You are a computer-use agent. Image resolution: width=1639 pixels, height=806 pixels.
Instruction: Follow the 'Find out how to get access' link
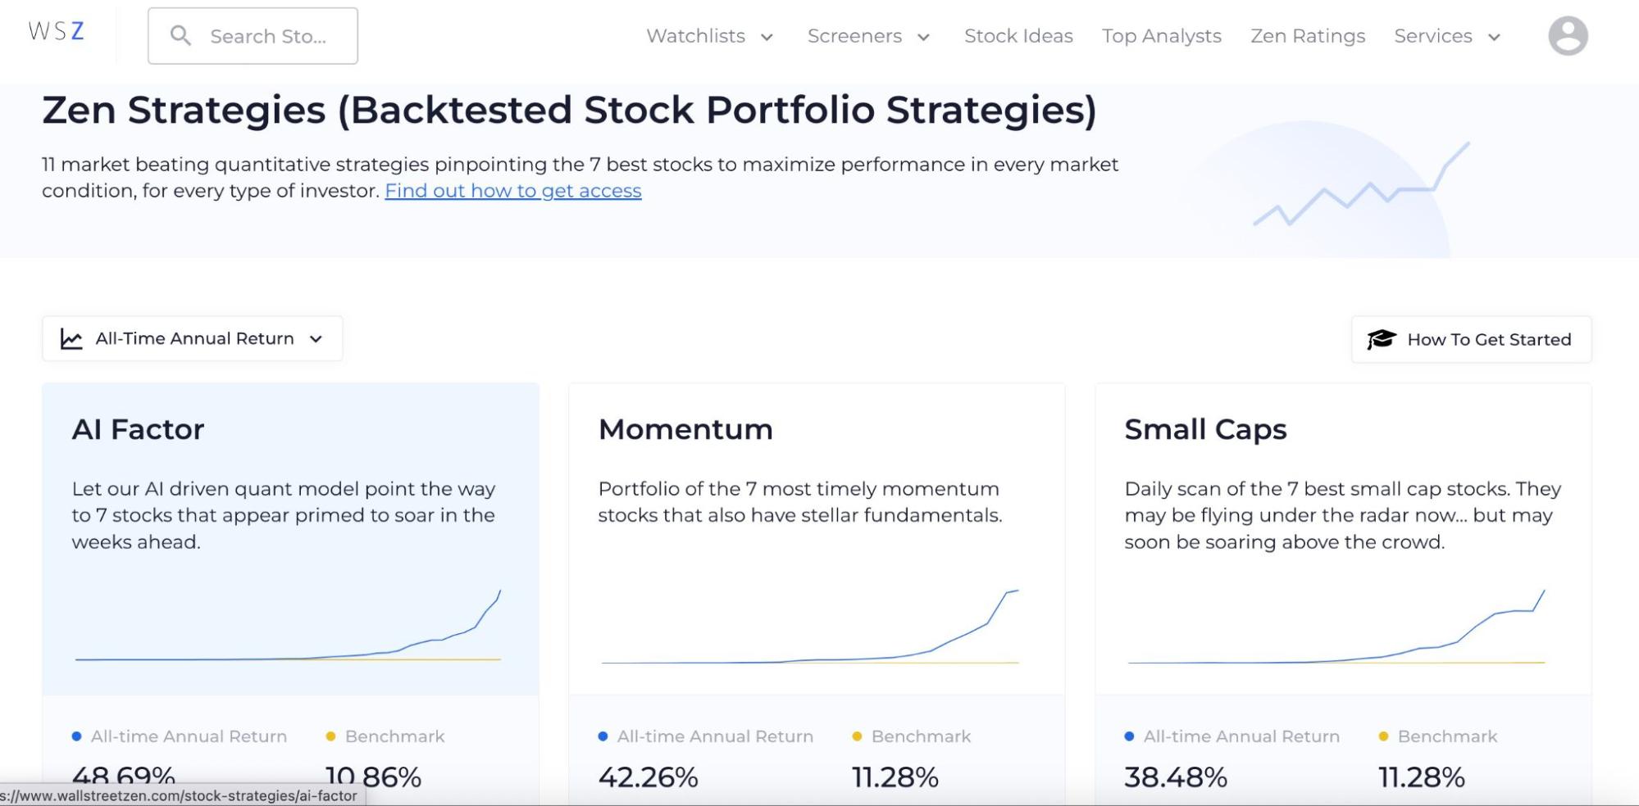click(513, 191)
